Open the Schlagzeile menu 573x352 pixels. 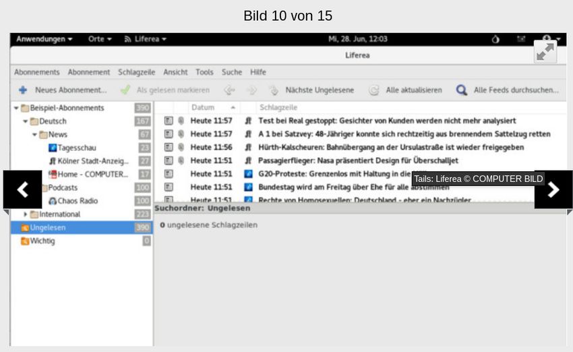pyautogui.click(x=137, y=72)
